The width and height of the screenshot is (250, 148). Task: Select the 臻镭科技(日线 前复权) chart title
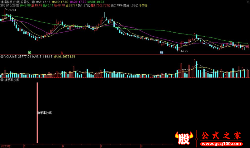[x=15, y=2]
